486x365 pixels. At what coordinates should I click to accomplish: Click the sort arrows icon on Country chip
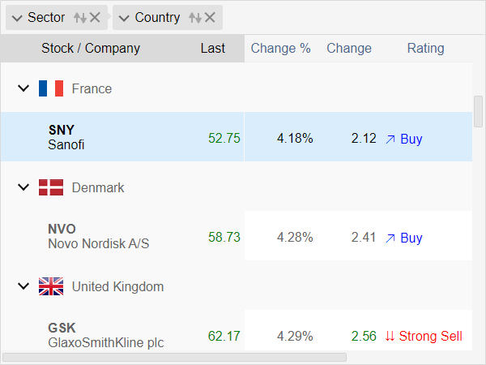click(x=195, y=18)
